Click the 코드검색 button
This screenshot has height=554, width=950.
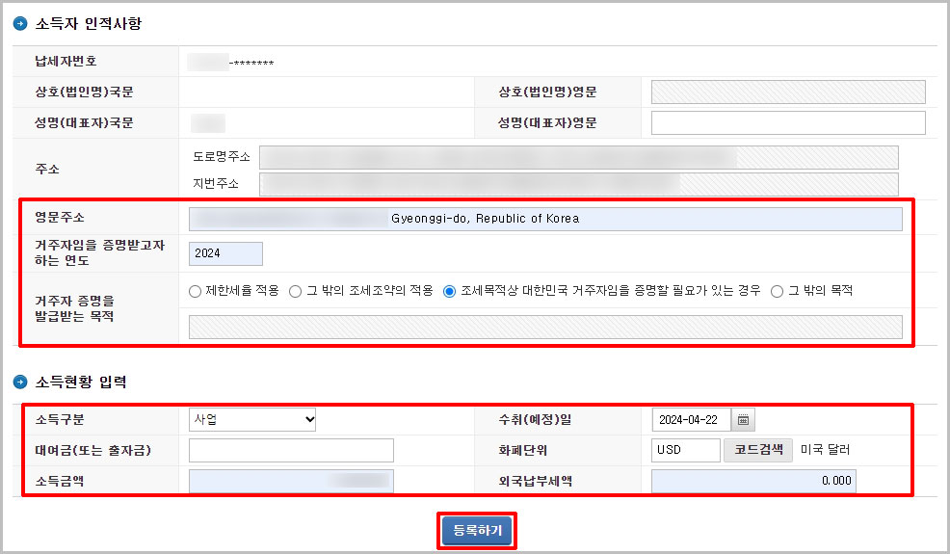[x=758, y=450]
